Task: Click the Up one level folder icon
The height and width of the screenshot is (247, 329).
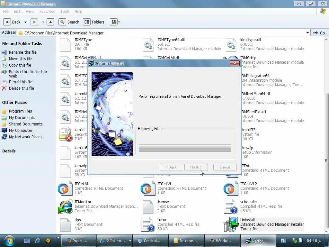Action: pos(50,22)
